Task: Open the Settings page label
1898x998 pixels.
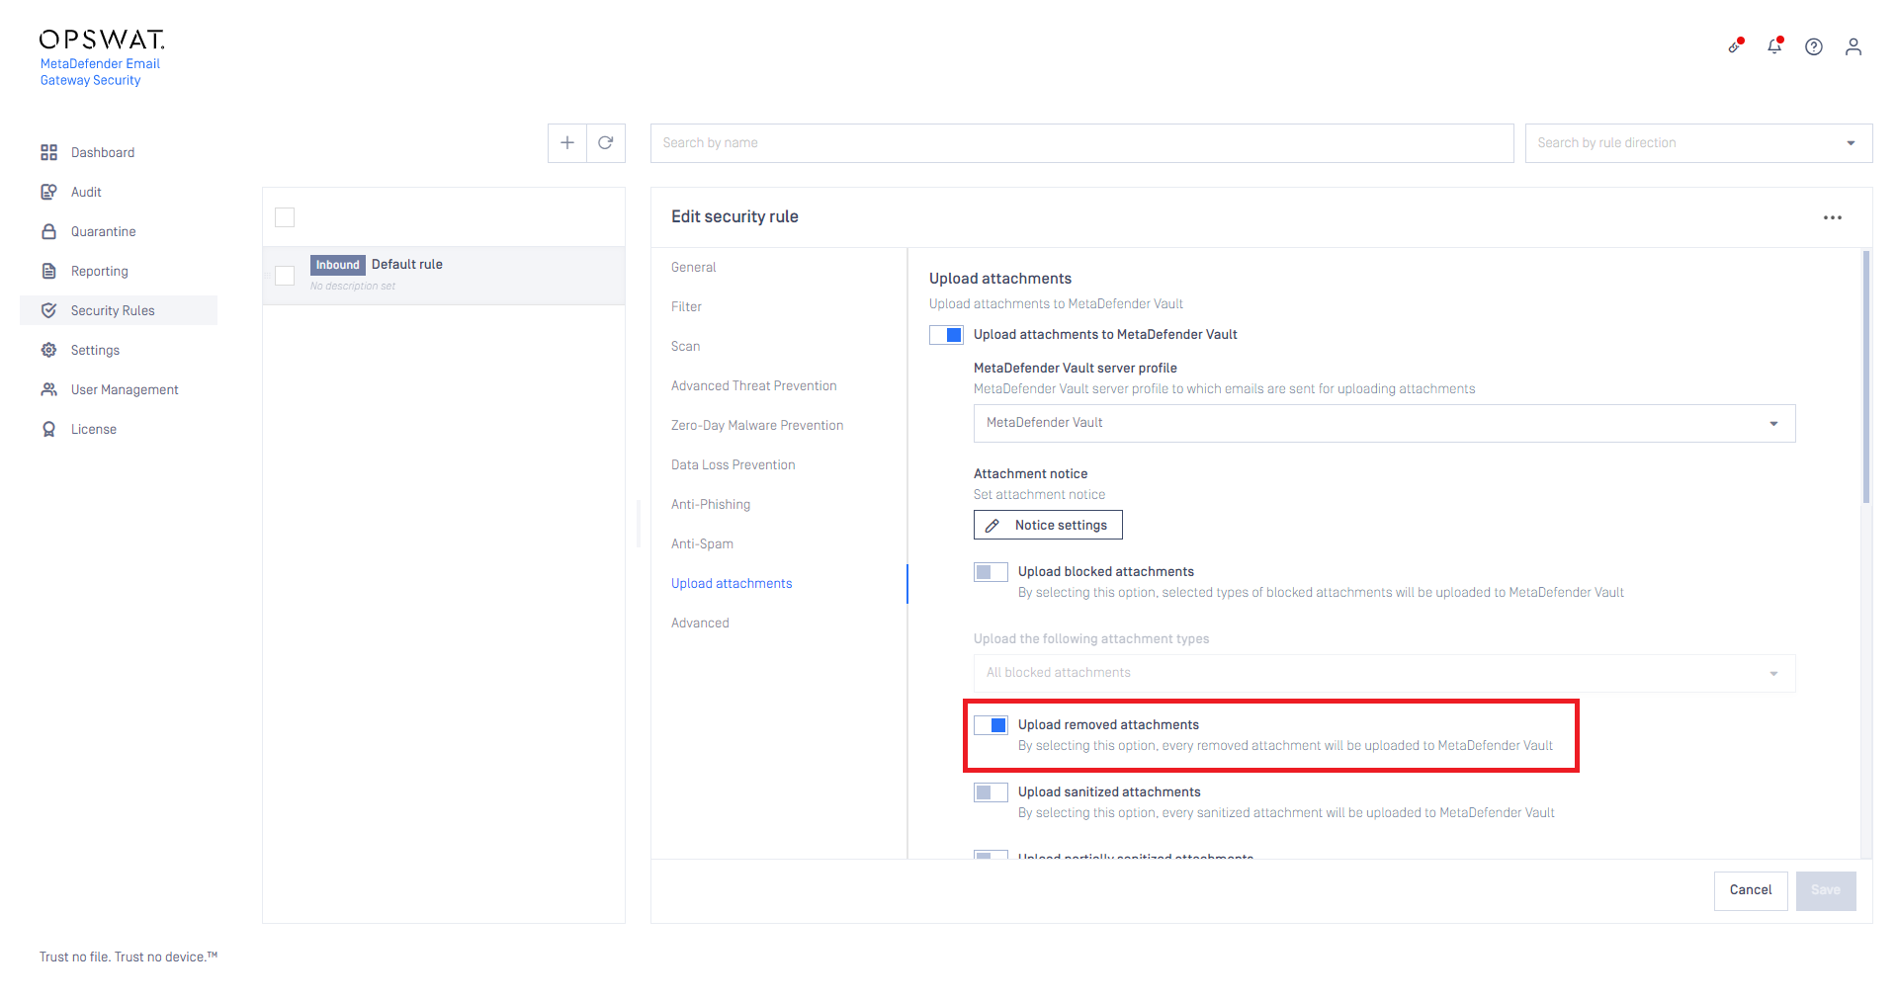Action: point(95,350)
